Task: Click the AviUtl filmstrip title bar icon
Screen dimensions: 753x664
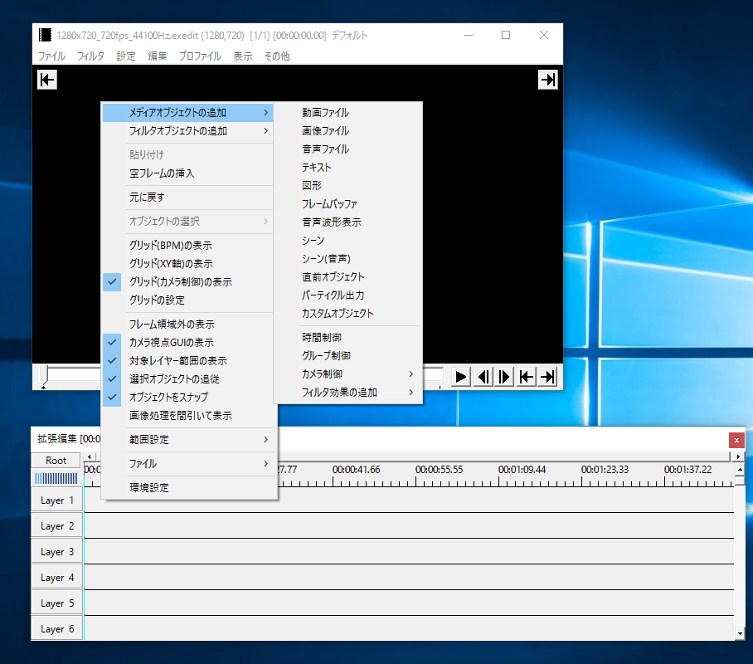Action: (45, 35)
